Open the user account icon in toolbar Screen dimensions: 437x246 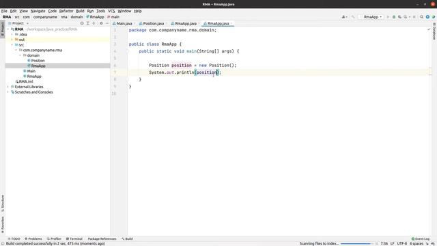(x=344, y=17)
